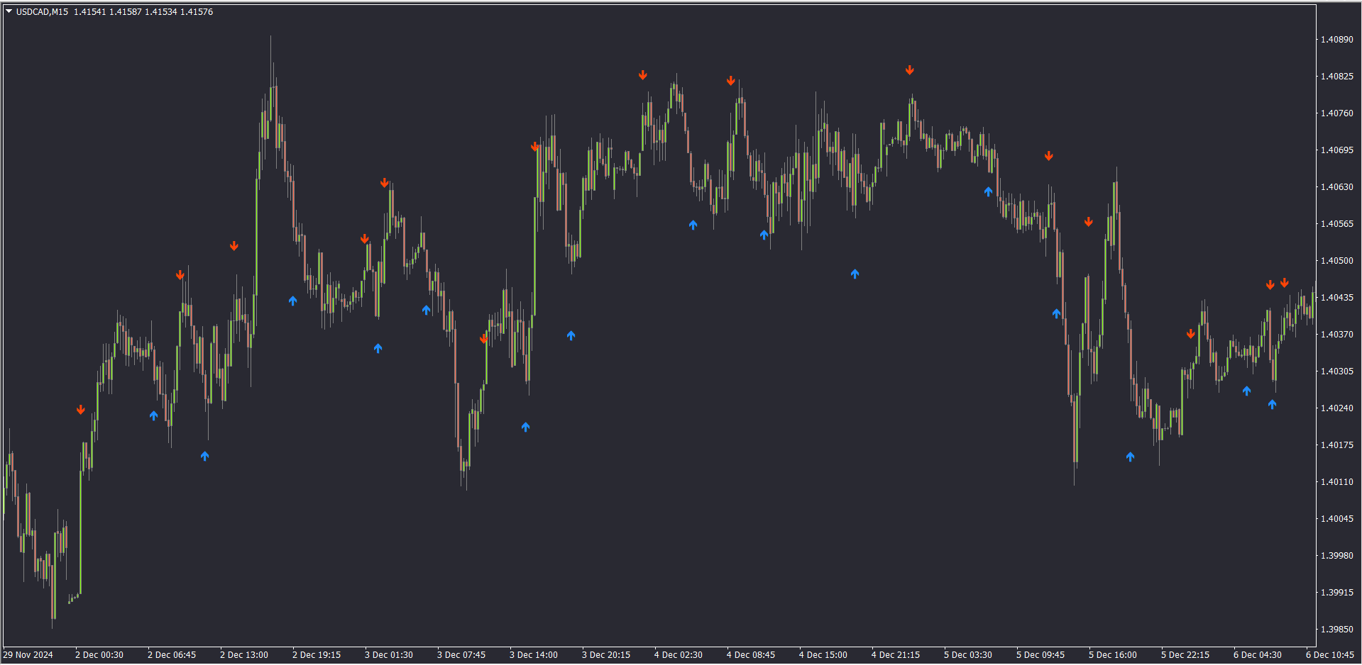The image size is (1362, 665).
Task: Click the 3 Dec 14:00 time label
Action: (534, 655)
